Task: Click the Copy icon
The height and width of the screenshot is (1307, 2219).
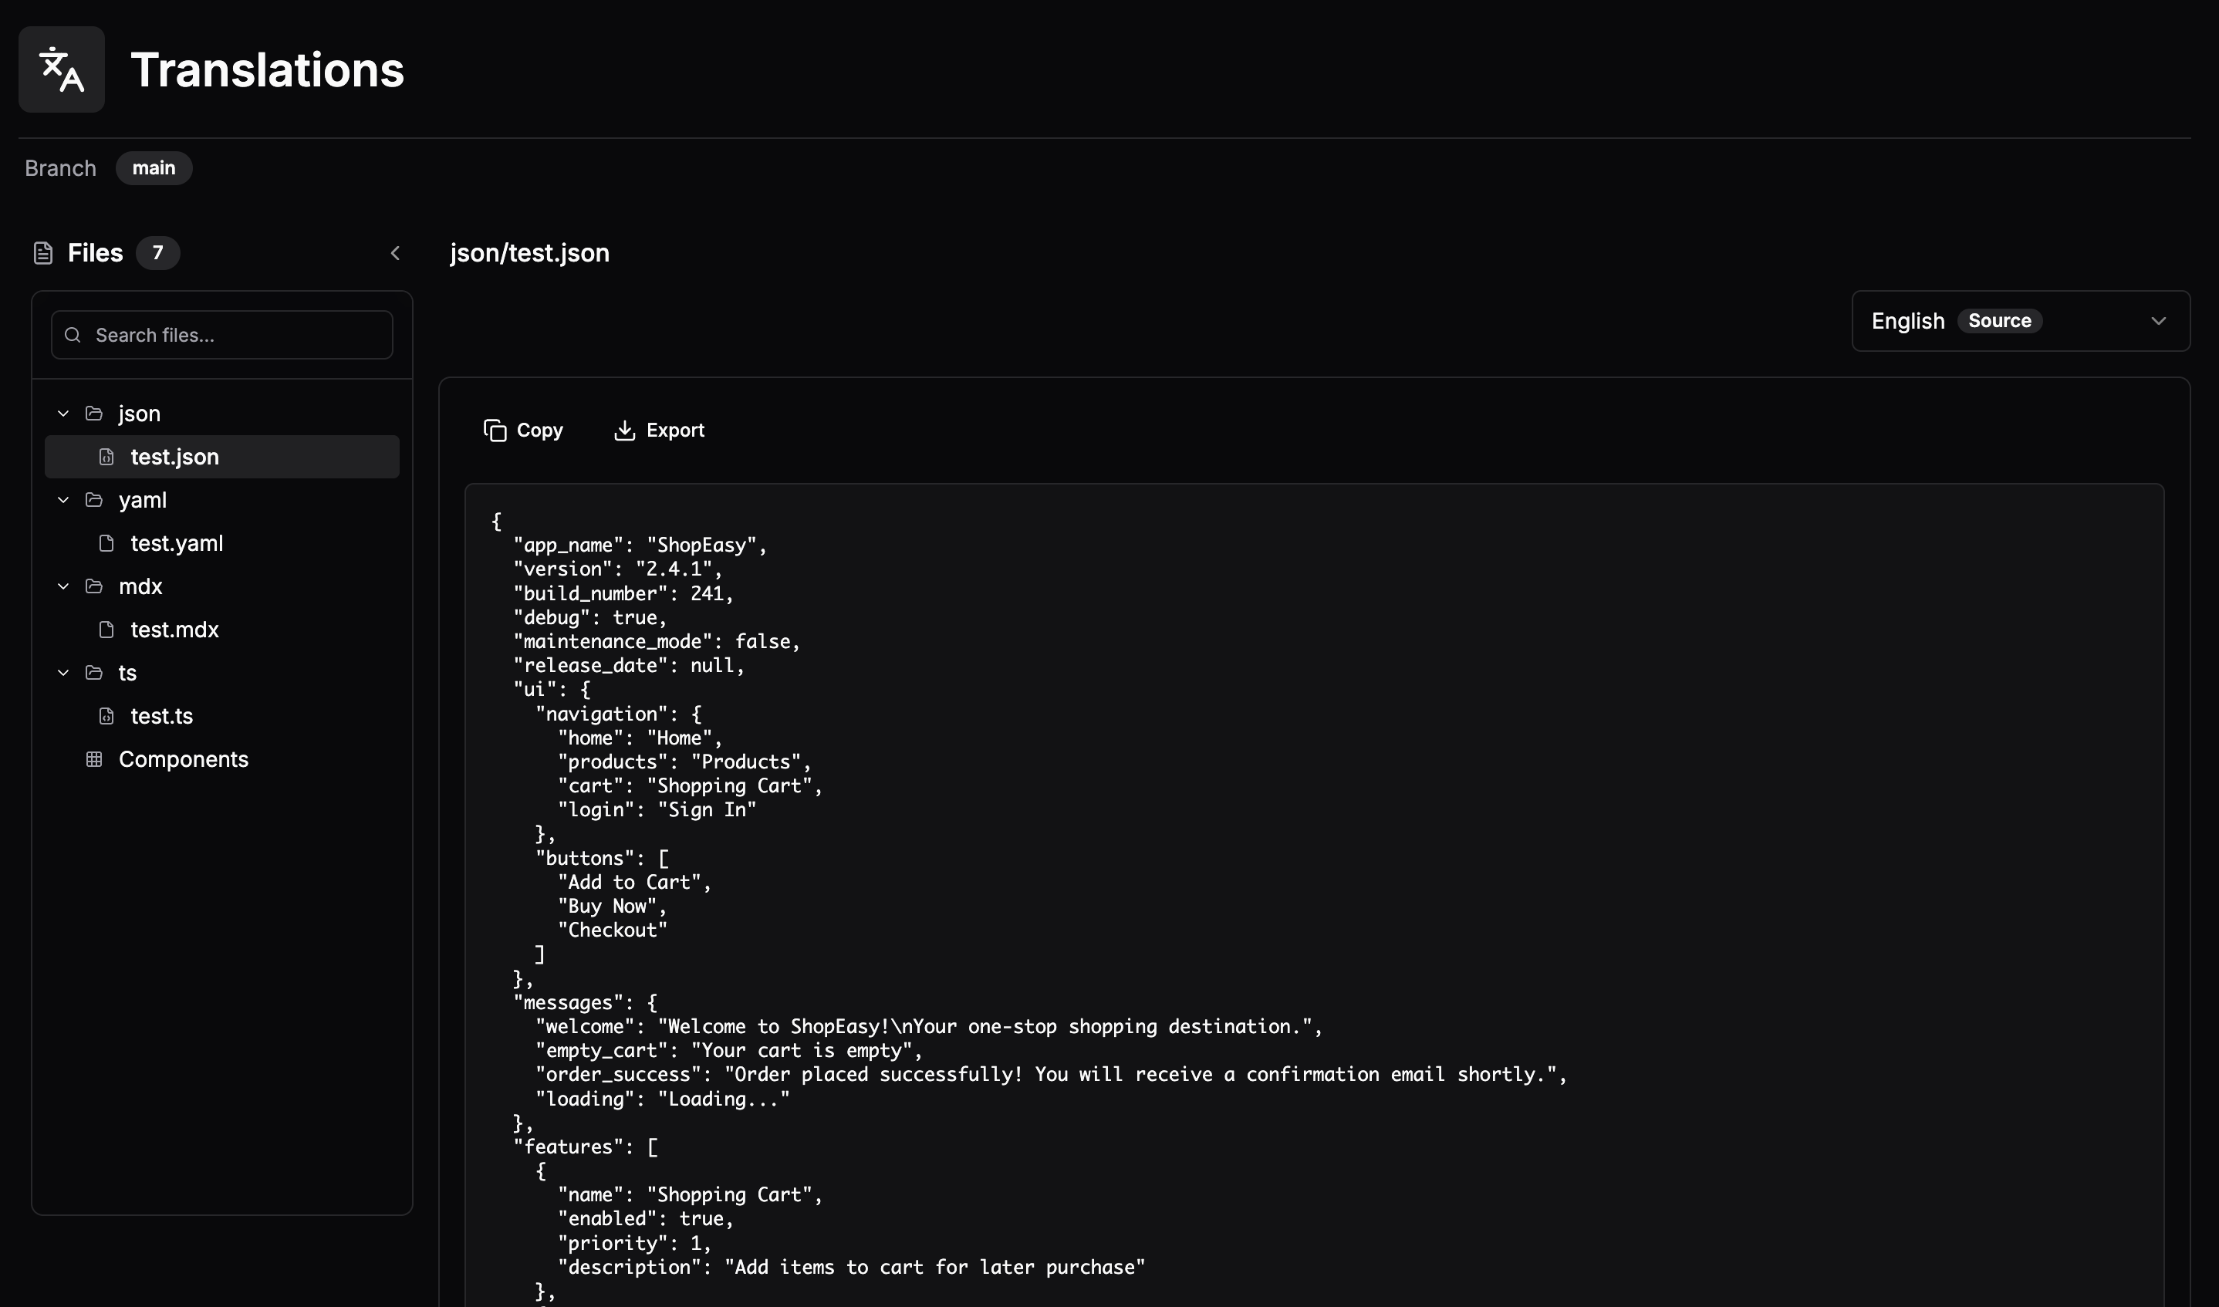Action: point(495,430)
